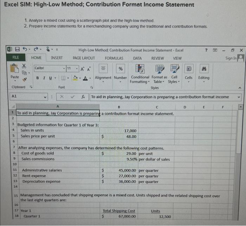The image size is (246, 226).
Task: Switch to the DATA tab
Action: [x=137, y=58]
